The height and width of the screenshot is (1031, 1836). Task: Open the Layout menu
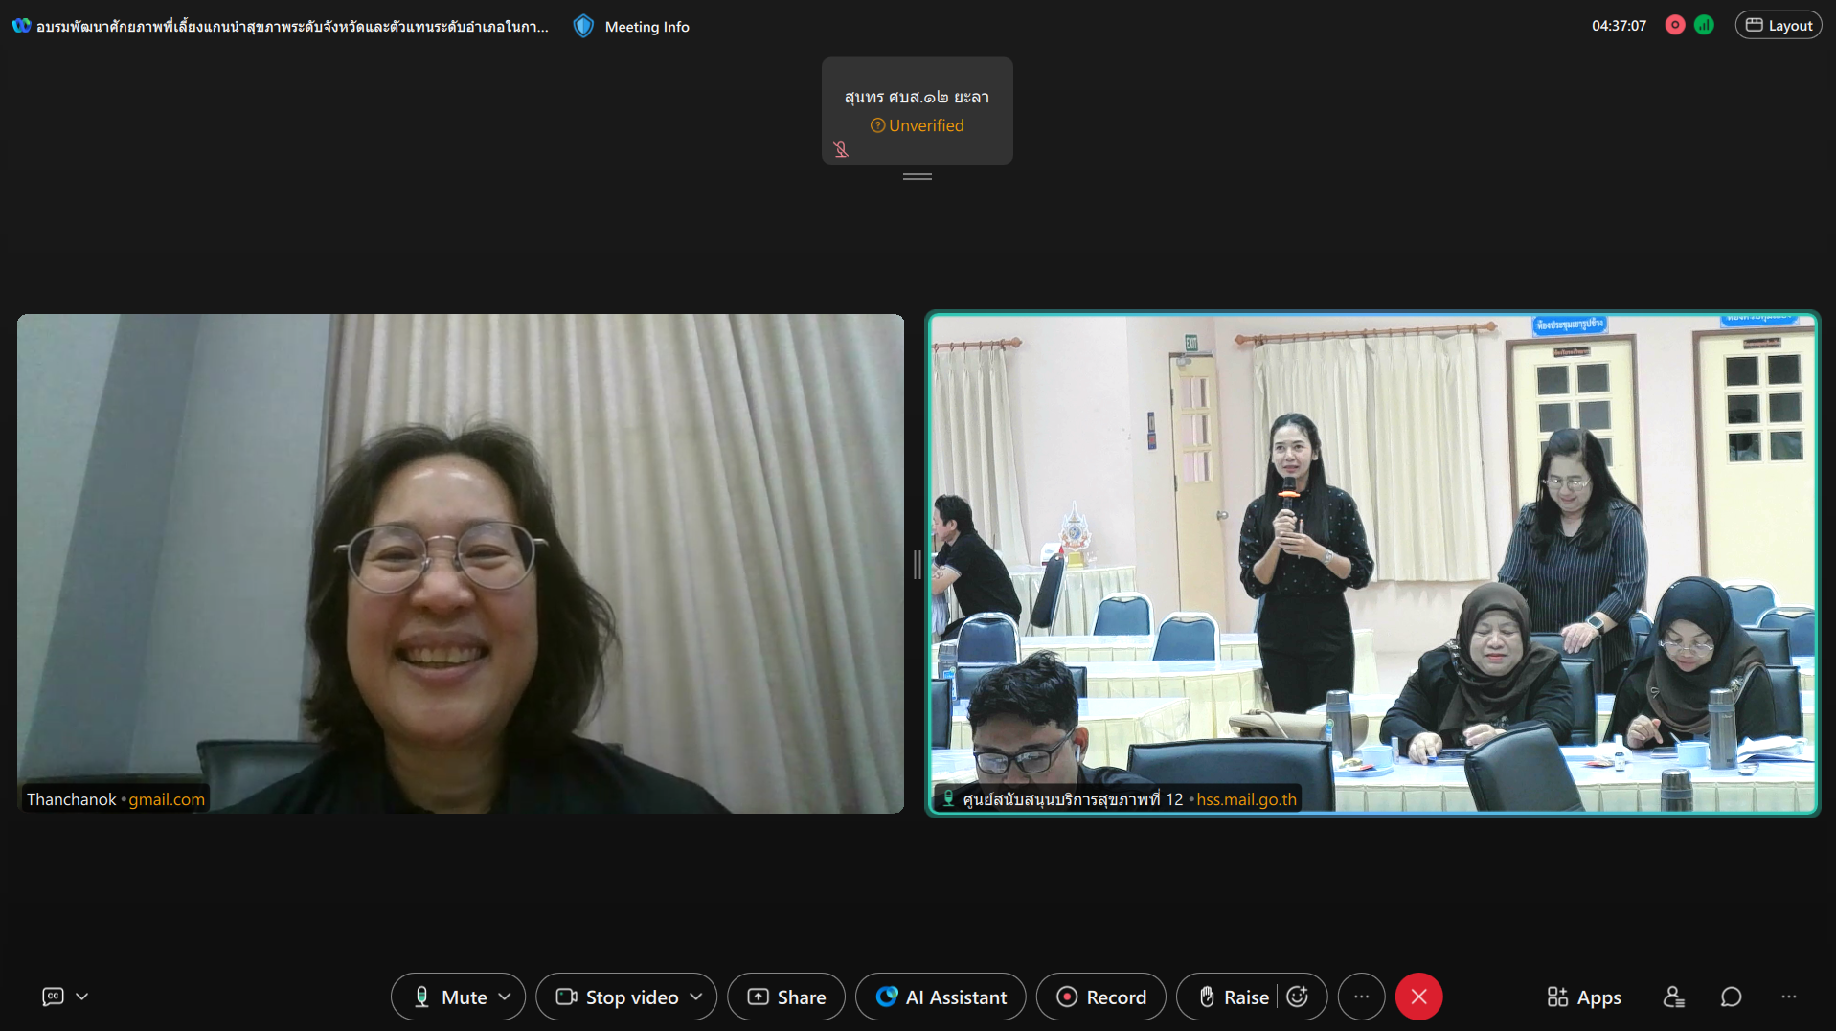tap(1779, 26)
